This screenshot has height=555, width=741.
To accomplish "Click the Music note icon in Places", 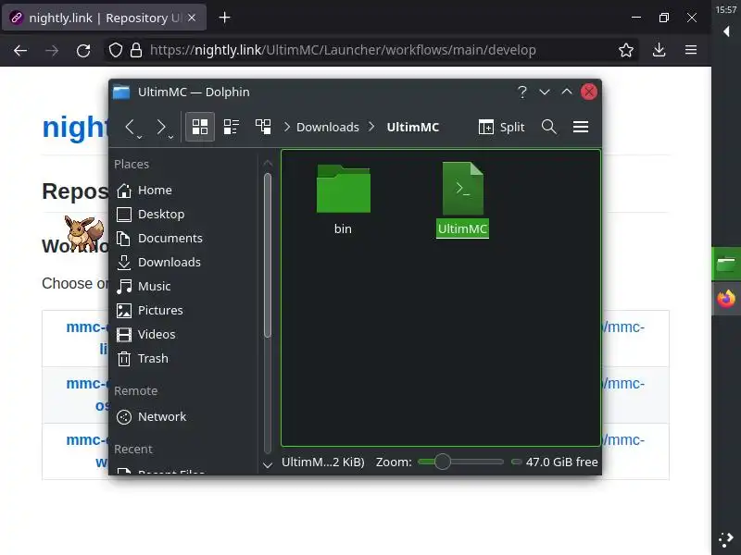I will 124,287.
